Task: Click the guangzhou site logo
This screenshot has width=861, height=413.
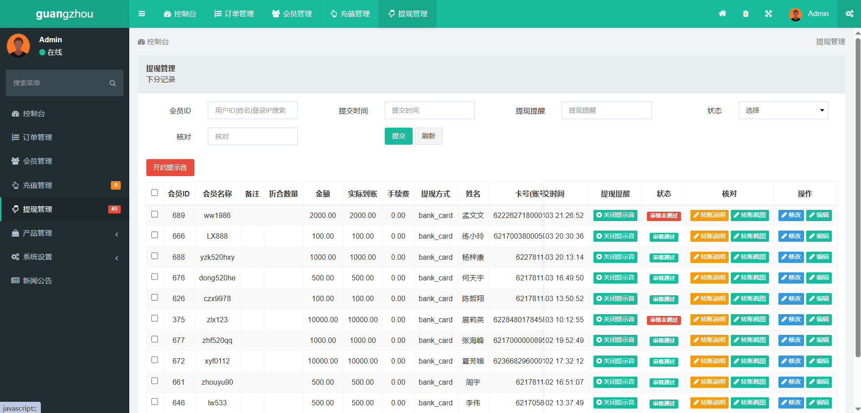Action: (65, 14)
